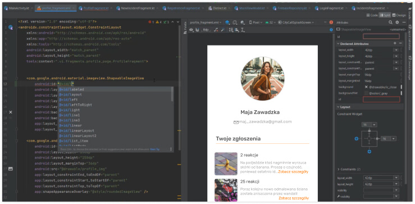Click the red error warning icon in designer
Viewport: 415px width, 204px height.
click(x=331, y=22)
